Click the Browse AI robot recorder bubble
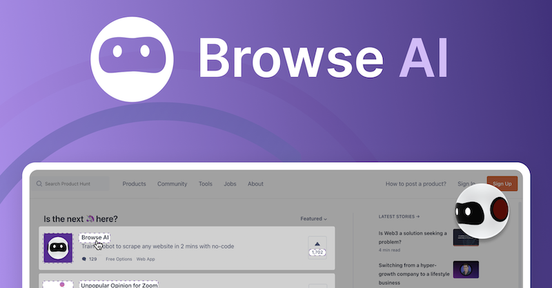Viewport: 552px width, 288px height. point(482,212)
